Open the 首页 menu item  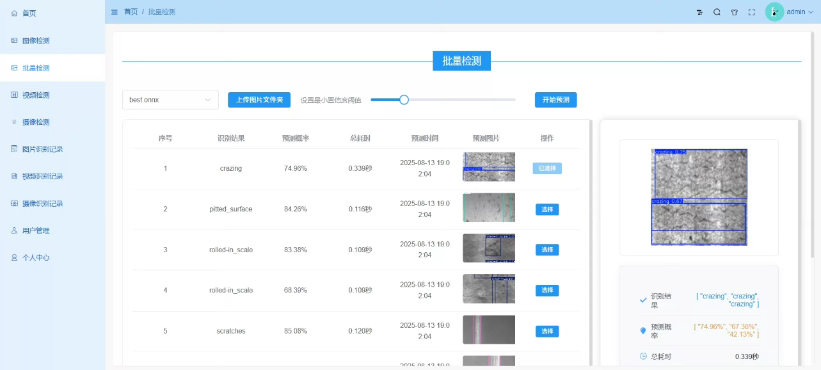pos(52,13)
